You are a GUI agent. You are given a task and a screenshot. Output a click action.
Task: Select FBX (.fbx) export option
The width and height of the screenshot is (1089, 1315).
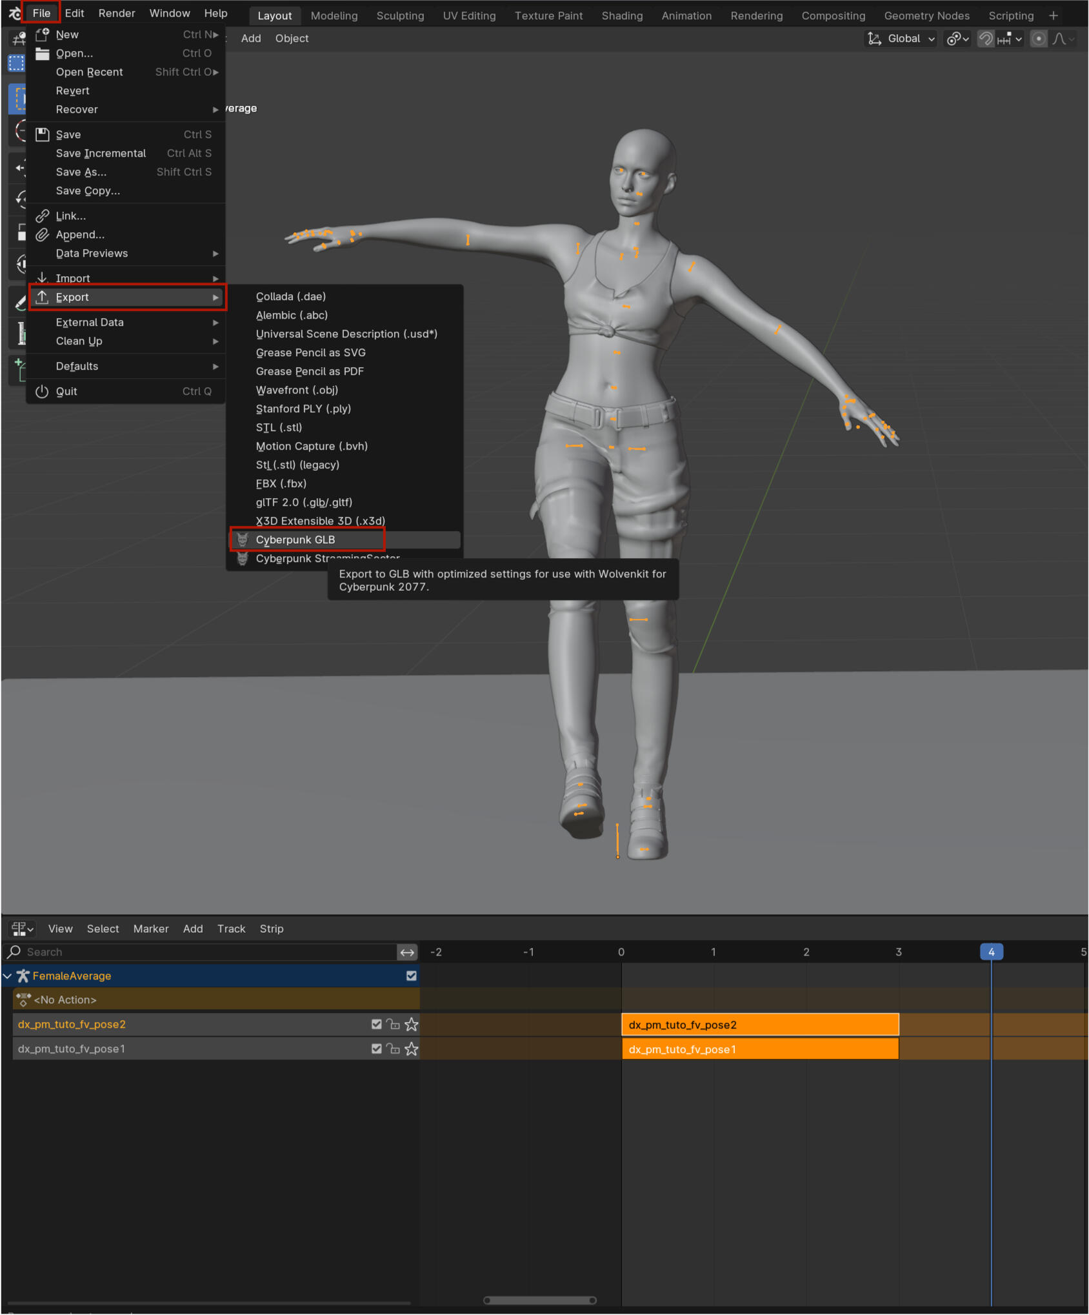pyautogui.click(x=281, y=483)
